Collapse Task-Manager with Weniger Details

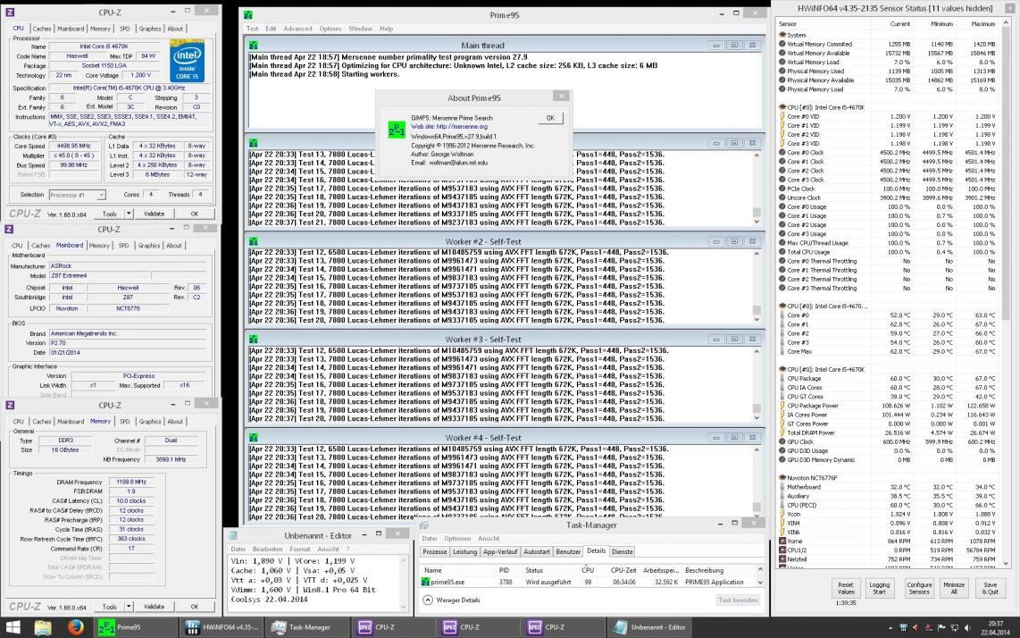pos(453,600)
